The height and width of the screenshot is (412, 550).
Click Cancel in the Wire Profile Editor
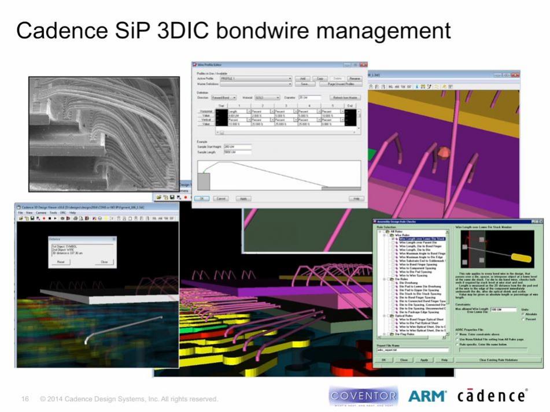tap(220, 199)
